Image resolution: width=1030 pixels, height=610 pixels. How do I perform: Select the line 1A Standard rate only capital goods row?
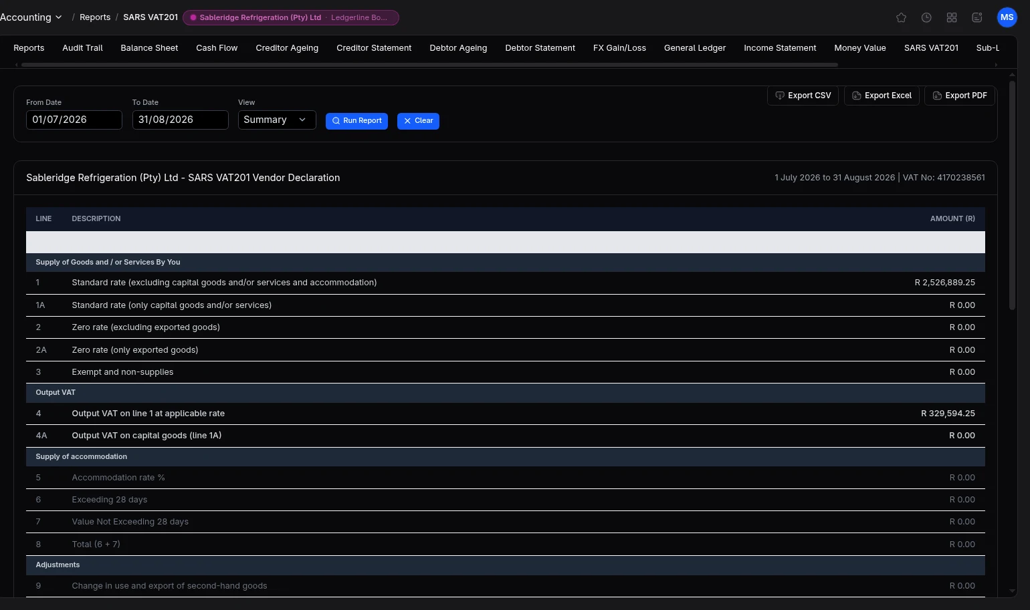[x=506, y=305]
